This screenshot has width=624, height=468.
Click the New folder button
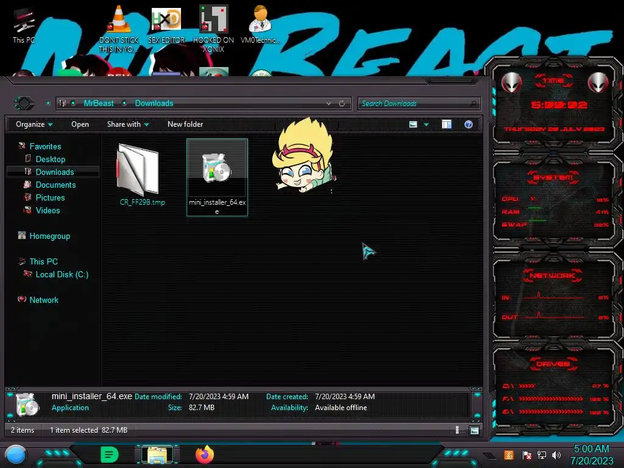[185, 124]
